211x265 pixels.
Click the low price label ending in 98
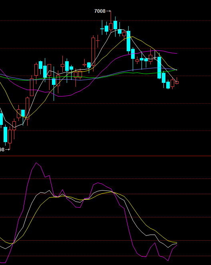2,150
